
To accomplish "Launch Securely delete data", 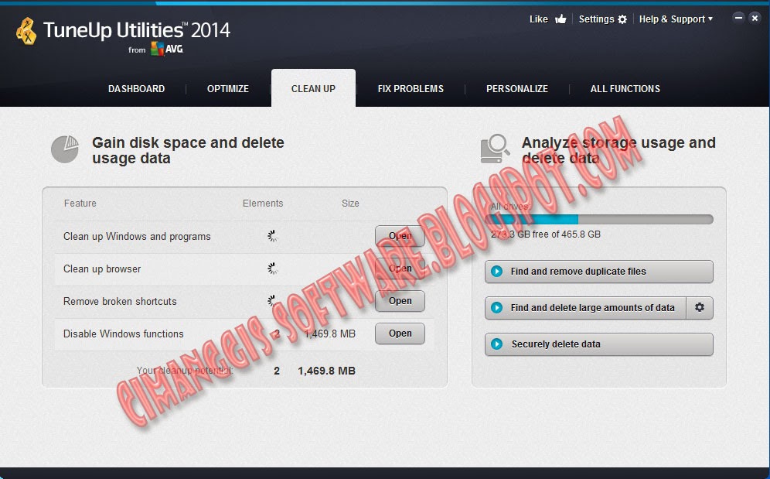I will click(598, 344).
